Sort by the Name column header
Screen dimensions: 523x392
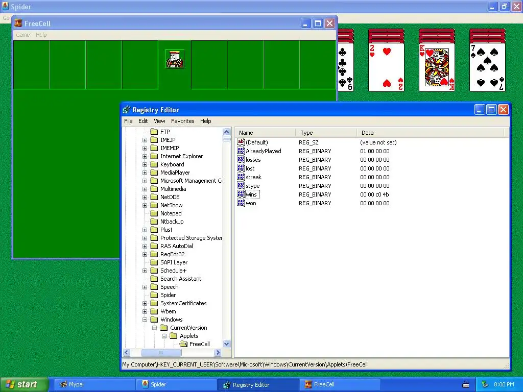tap(265, 133)
